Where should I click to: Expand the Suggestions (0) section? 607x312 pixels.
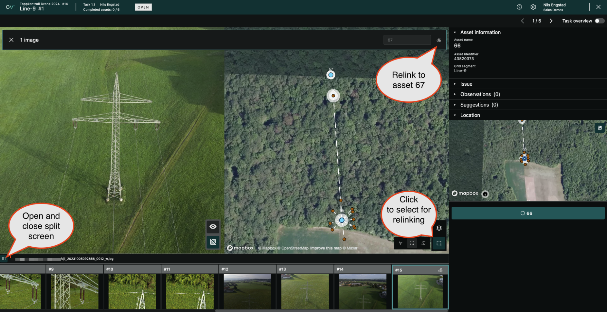479,105
